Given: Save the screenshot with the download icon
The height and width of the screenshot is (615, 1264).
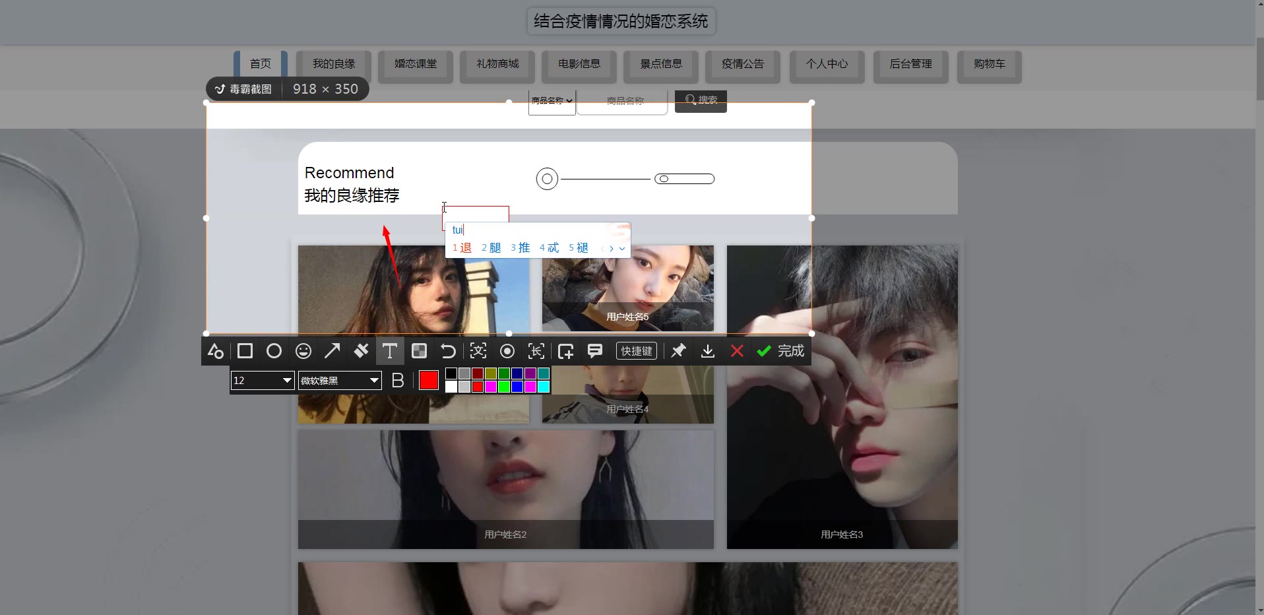Looking at the screenshot, I should (708, 351).
